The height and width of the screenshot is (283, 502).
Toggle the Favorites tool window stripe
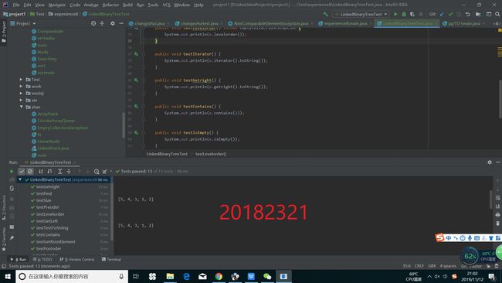[4, 239]
